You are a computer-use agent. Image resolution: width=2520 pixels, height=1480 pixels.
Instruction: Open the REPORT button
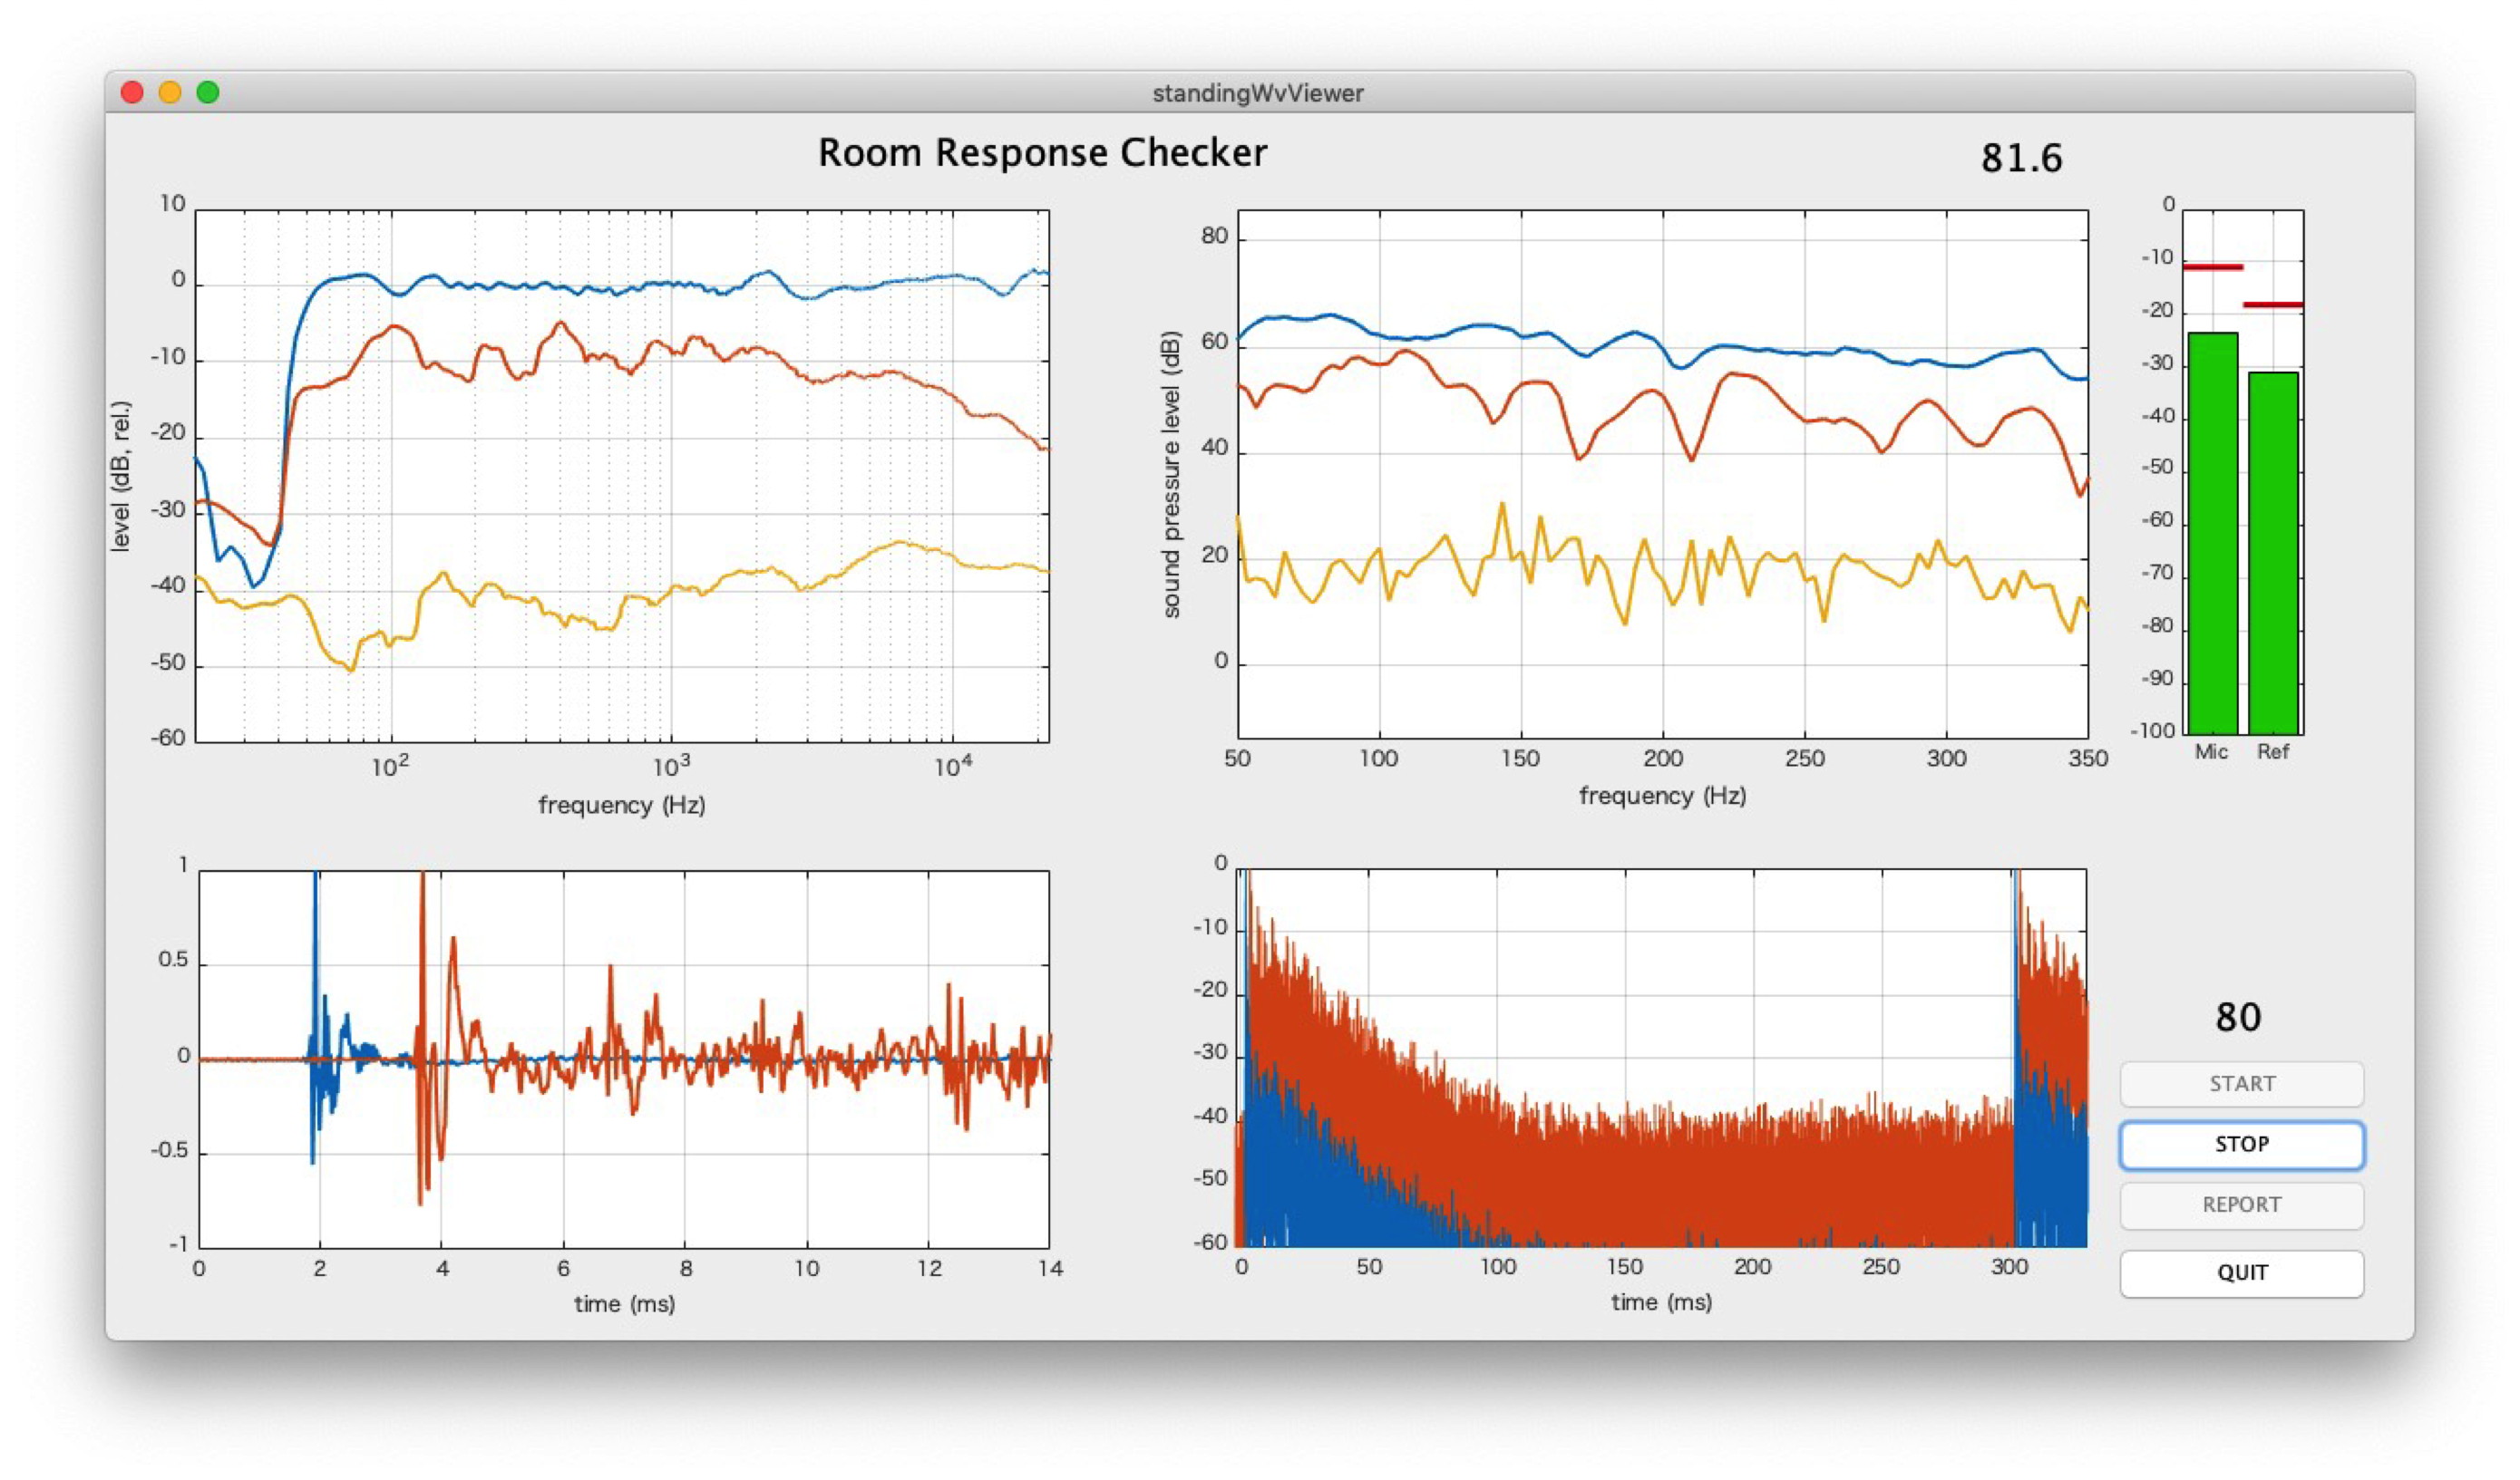[2241, 1205]
